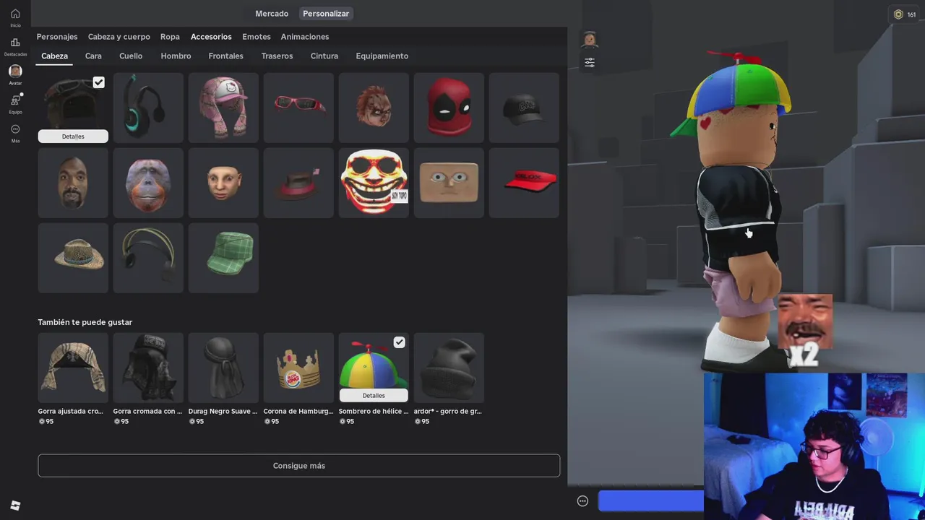
Task: Select the red sunglasses accessory
Action: point(298,108)
